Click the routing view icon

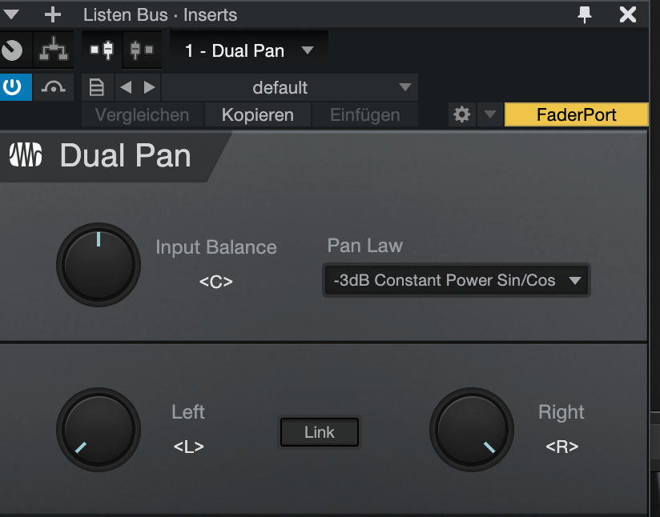click(x=54, y=50)
